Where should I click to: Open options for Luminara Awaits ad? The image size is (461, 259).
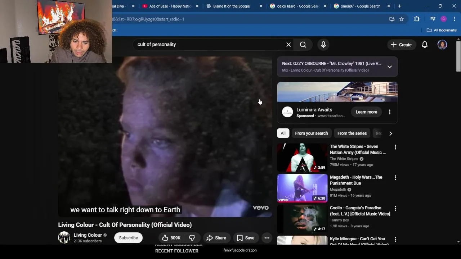[x=390, y=112]
